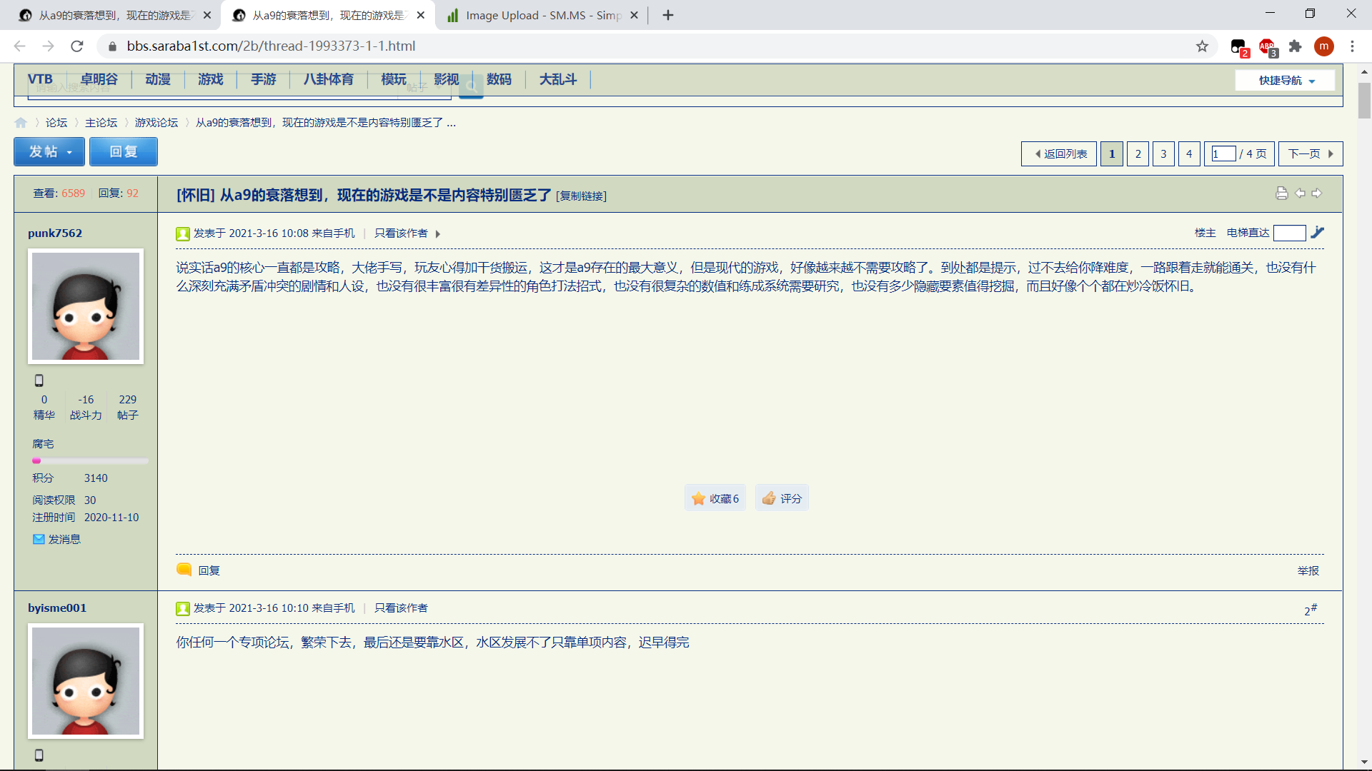Click the floor jump go icon
1372x771 pixels.
pyautogui.click(x=1318, y=232)
